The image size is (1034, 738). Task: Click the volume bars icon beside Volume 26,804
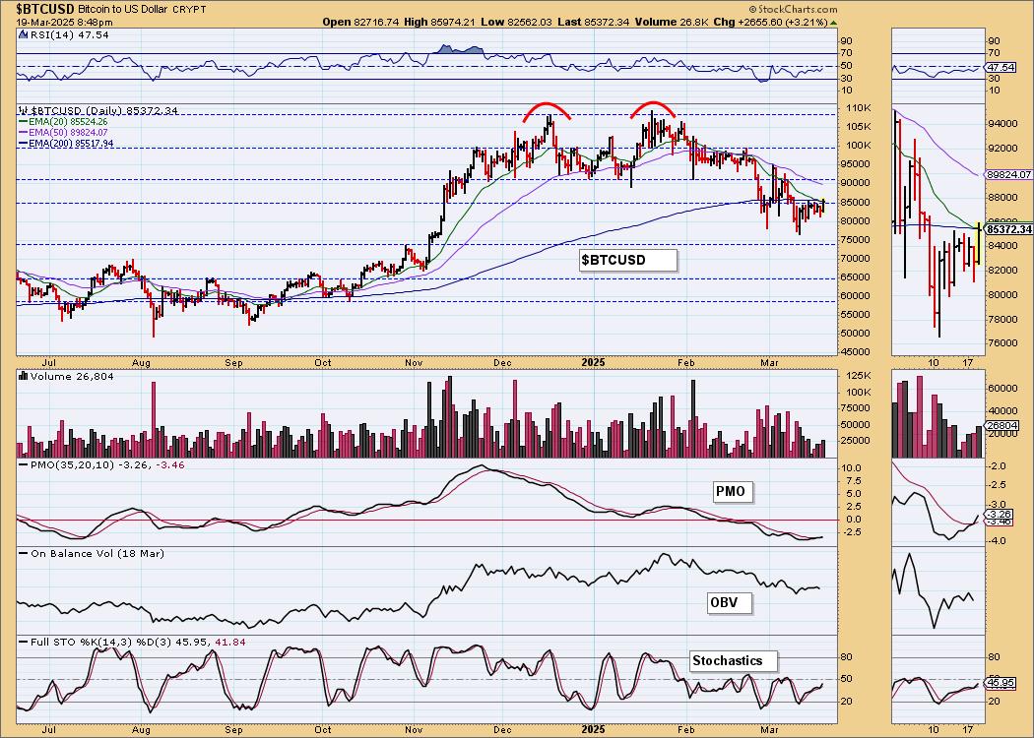[x=24, y=376]
